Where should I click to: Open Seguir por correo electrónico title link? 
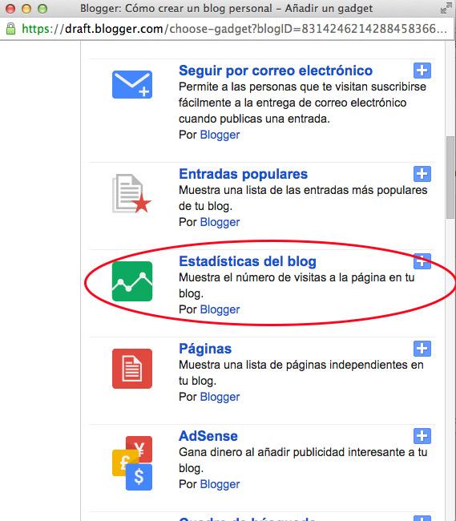276,71
